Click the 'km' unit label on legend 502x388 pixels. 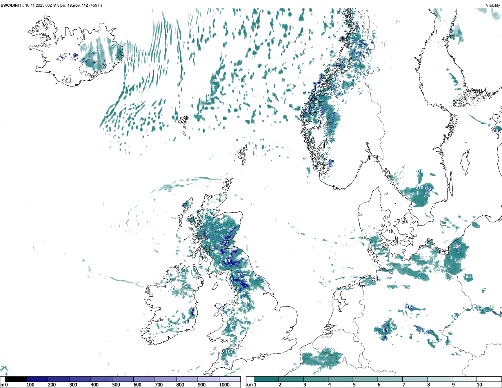point(249,385)
